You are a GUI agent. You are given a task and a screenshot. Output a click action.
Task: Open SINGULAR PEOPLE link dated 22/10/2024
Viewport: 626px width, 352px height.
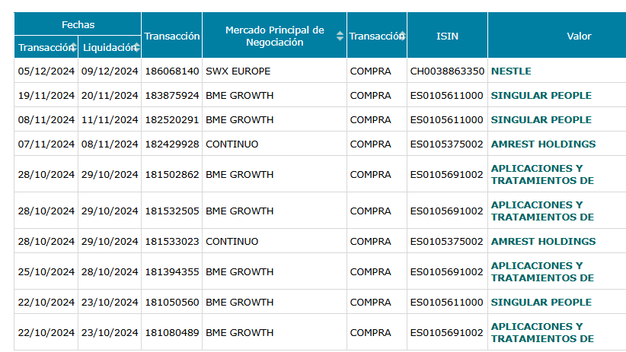541,302
